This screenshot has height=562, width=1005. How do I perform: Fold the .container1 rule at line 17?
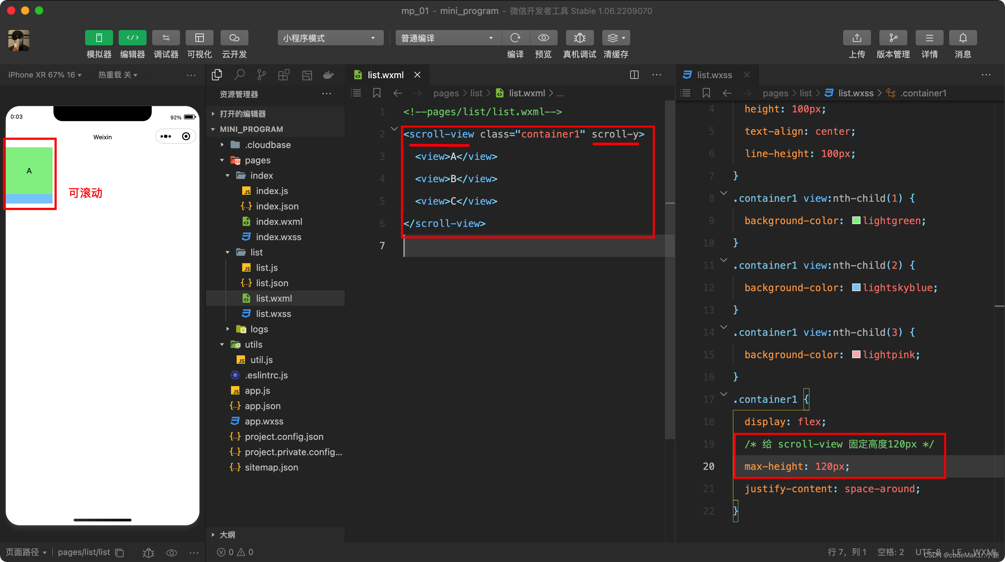pos(723,394)
